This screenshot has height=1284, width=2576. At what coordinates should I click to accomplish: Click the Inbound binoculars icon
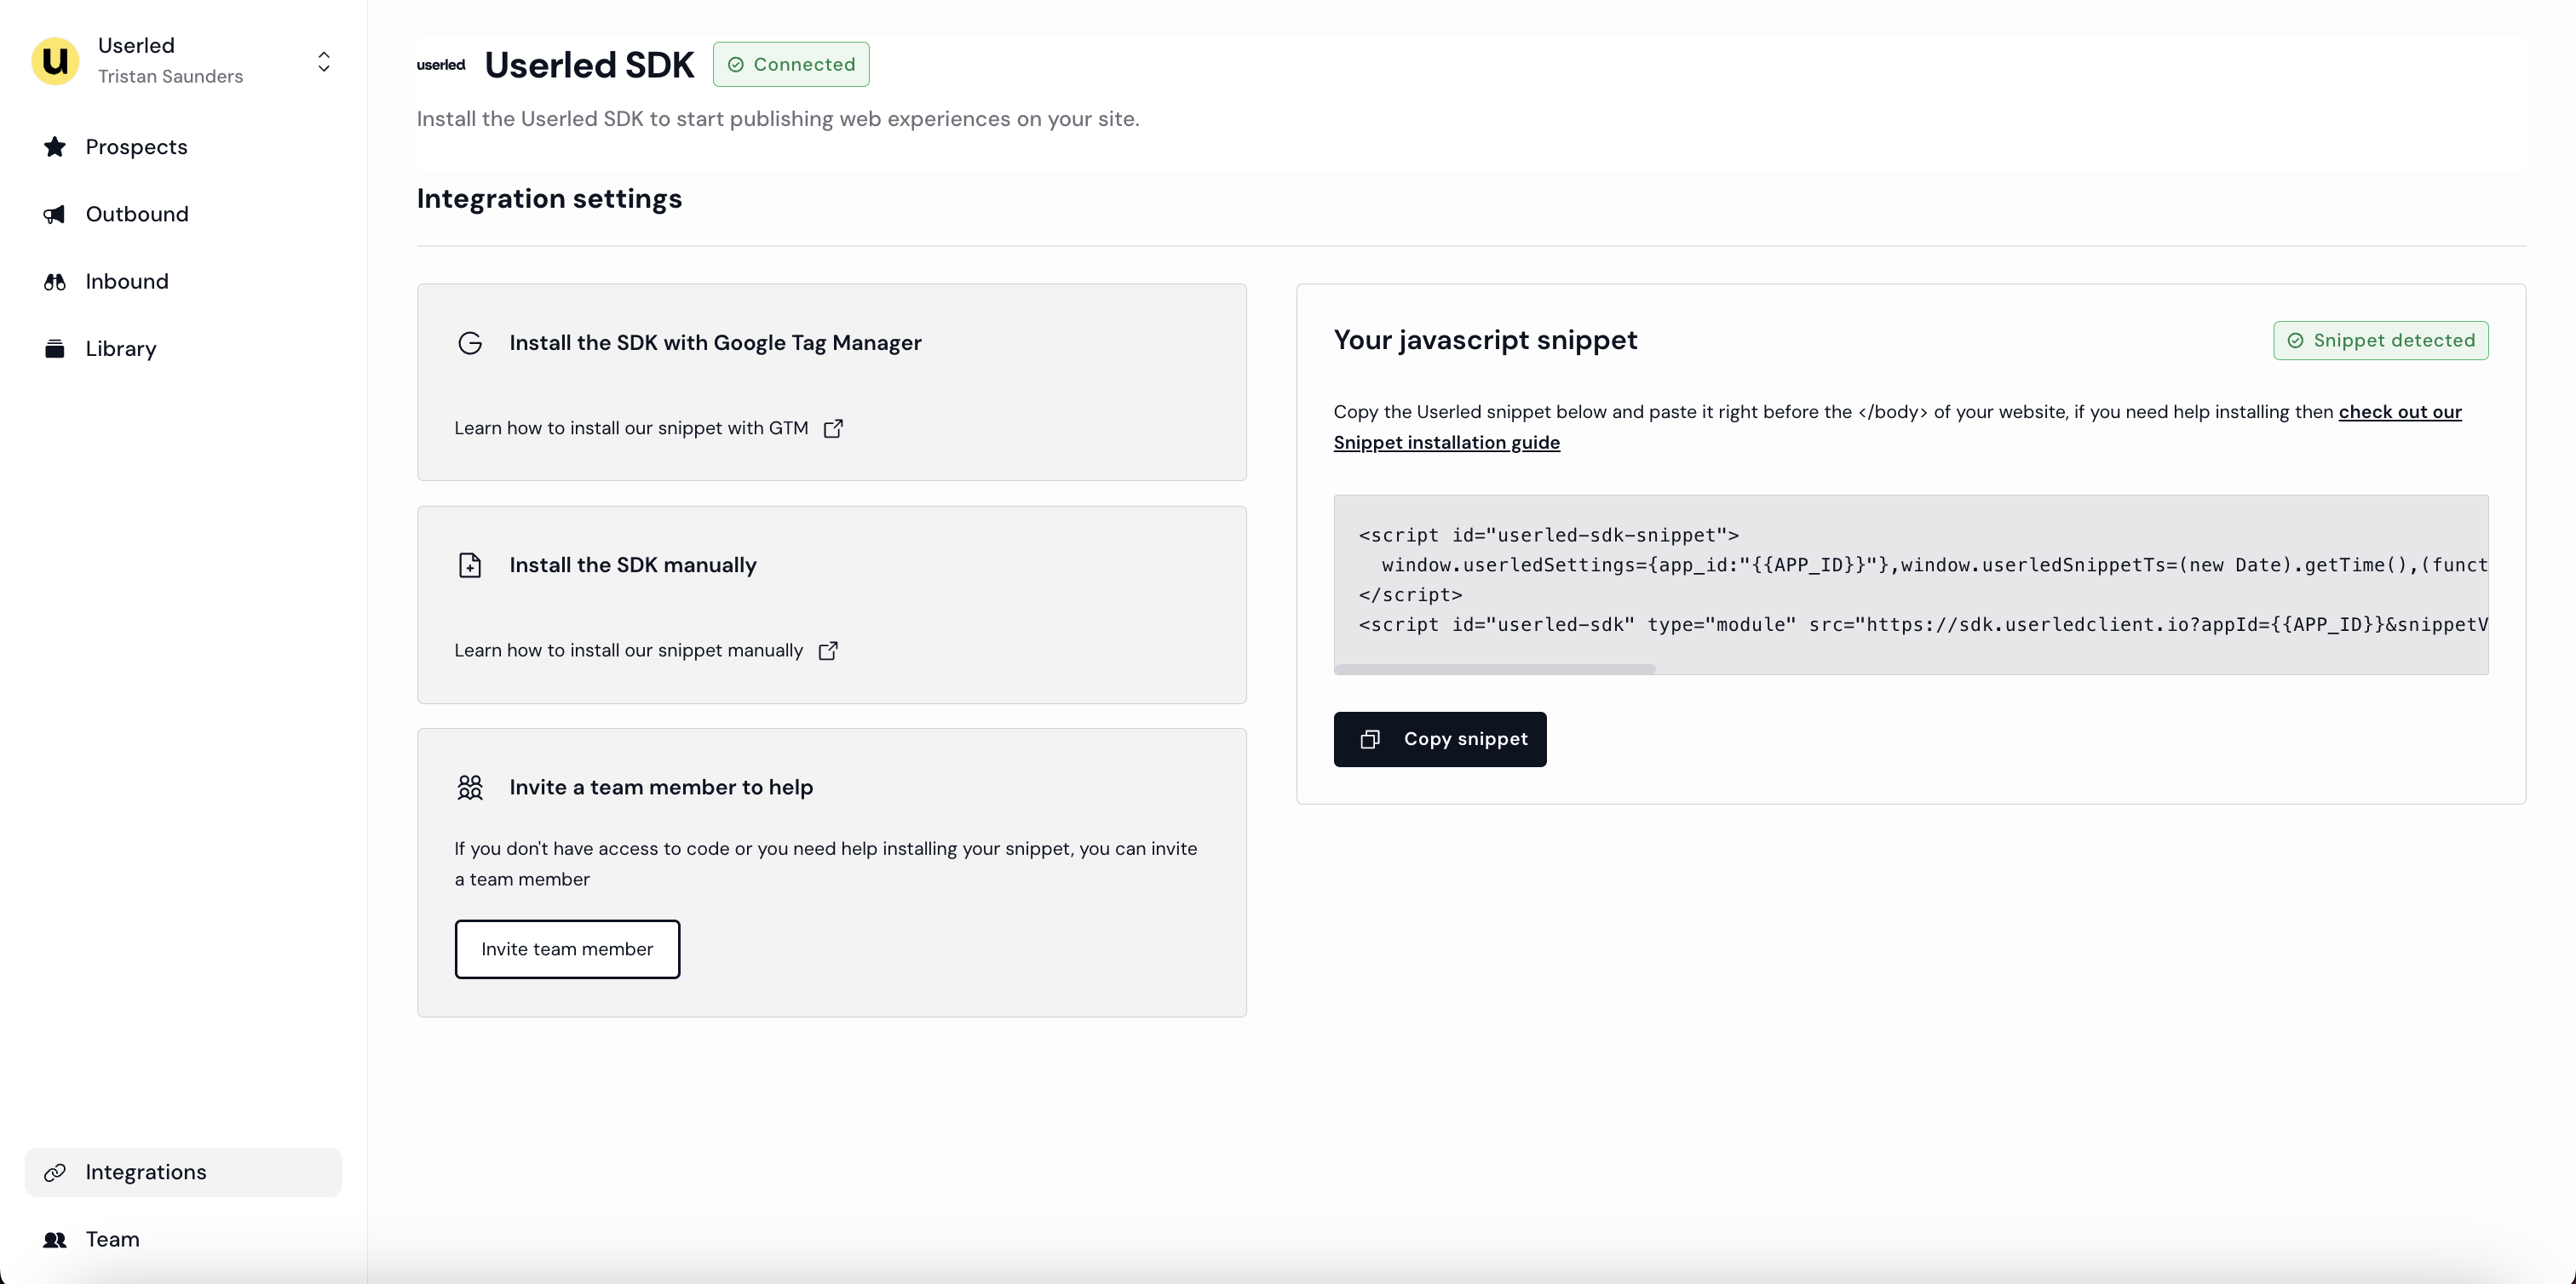[x=55, y=282]
